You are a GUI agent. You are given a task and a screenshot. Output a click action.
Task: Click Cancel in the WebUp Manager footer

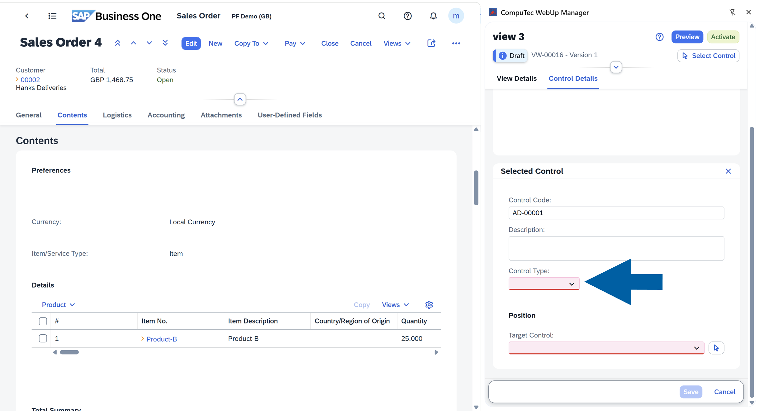point(724,392)
